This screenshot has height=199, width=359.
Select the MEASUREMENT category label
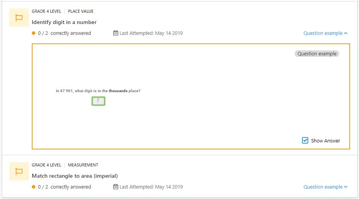[83, 165]
